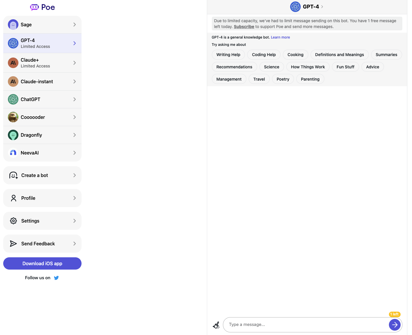
Task: Go to Profile
Action: (42, 198)
